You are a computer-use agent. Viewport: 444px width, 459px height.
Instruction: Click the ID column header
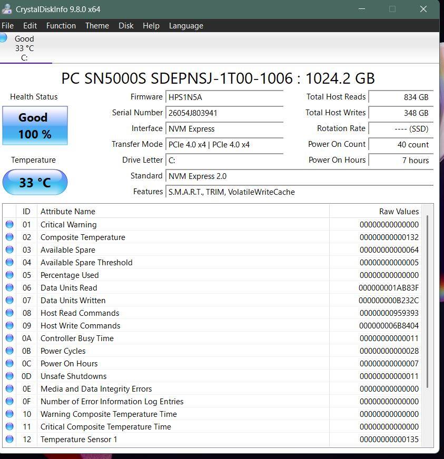pyautogui.click(x=26, y=212)
